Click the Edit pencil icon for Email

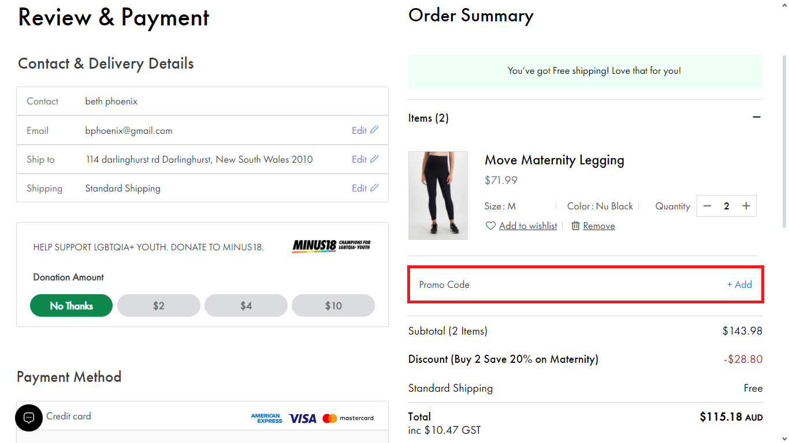coord(375,130)
